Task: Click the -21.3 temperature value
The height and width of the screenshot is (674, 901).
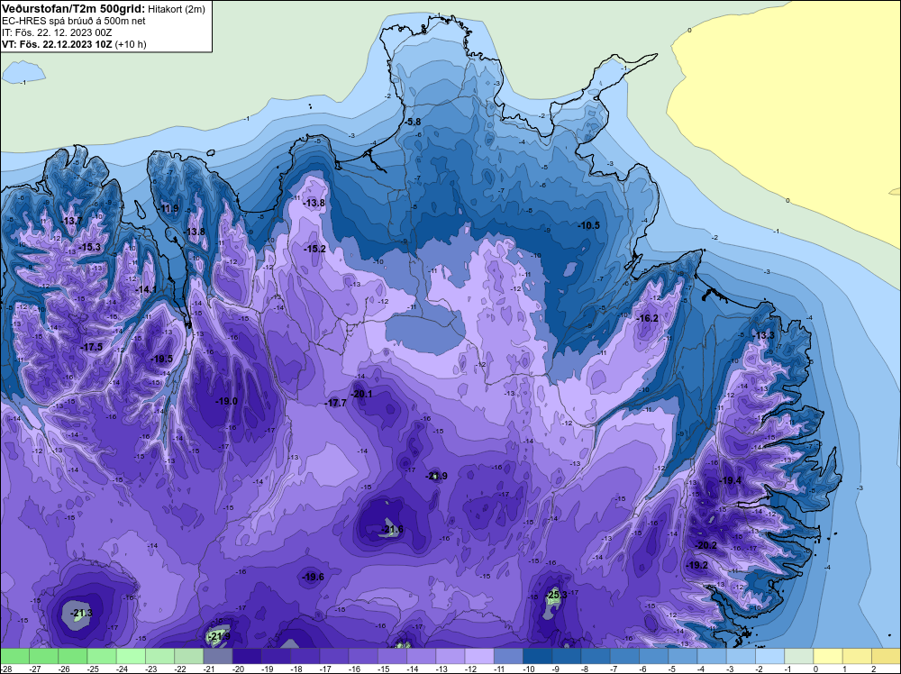Action: coord(81,613)
